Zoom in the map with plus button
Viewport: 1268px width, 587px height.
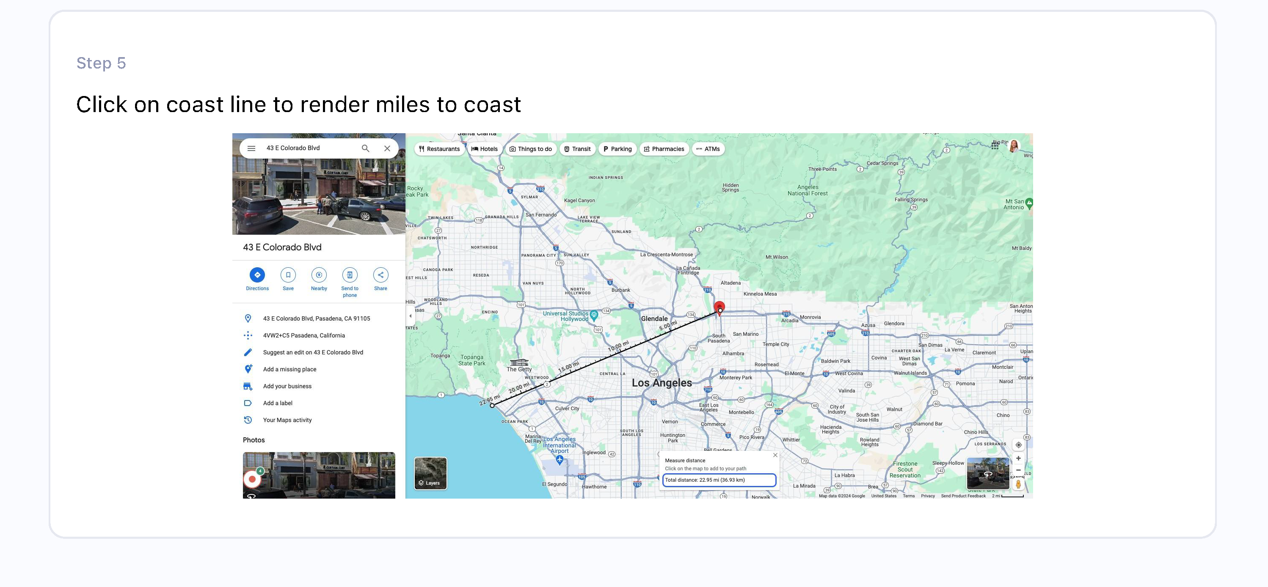click(1018, 458)
